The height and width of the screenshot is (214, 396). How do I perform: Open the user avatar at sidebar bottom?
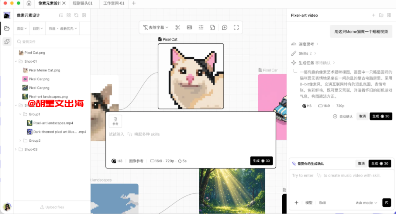[7, 207]
